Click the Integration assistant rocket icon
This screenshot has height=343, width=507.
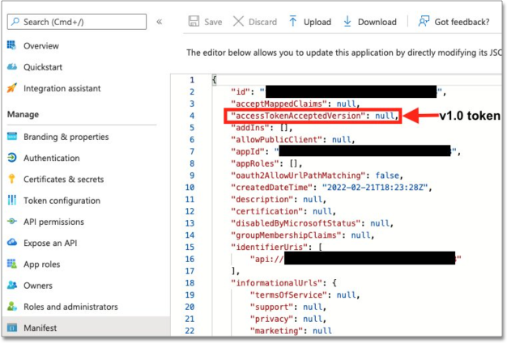point(12,88)
